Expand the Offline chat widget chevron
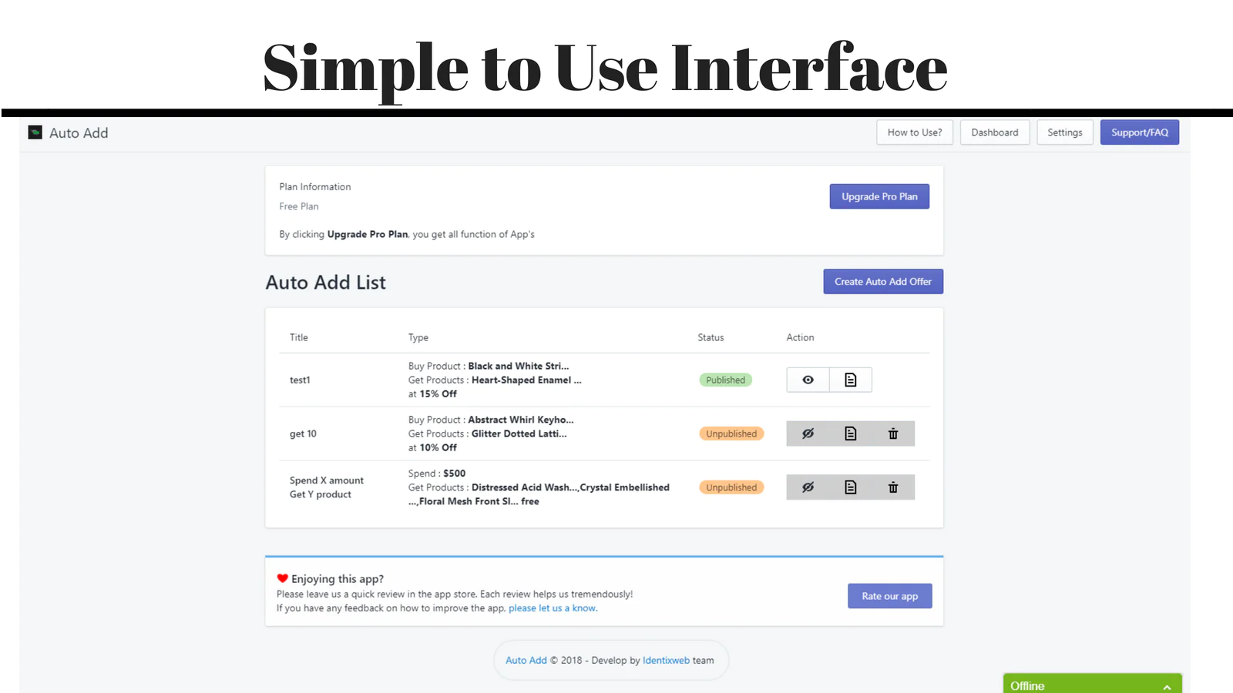Screen dimensions: 1233x693 pyautogui.click(x=1167, y=687)
